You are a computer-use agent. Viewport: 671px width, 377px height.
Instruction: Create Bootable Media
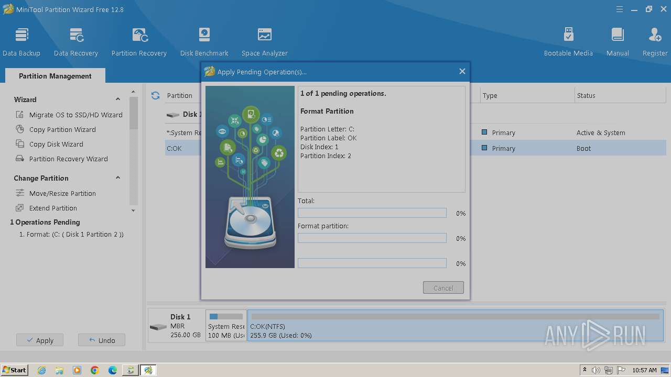[568, 42]
